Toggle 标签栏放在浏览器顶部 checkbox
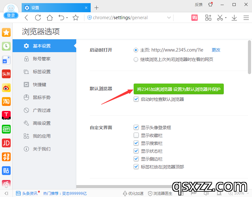This screenshot has width=252, height=197. pyautogui.click(x=136, y=167)
